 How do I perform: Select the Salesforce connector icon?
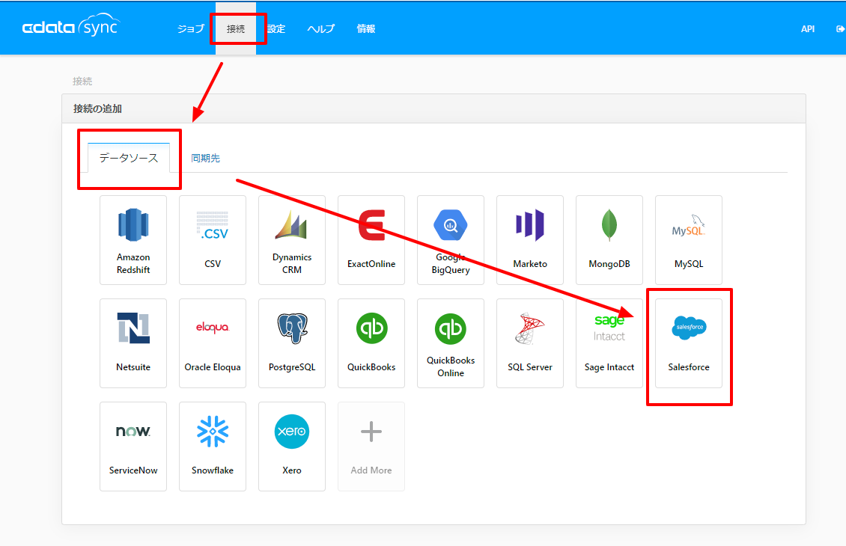(689, 327)
